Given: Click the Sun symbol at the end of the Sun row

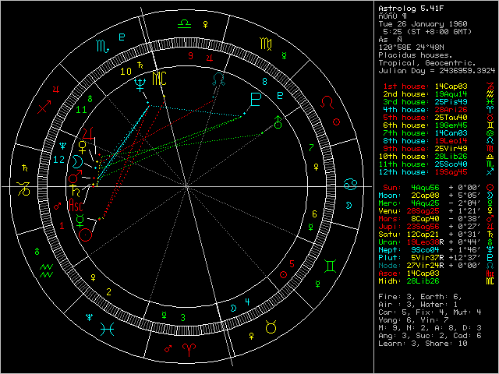Looking at the screenshot, I should point(490,188).
